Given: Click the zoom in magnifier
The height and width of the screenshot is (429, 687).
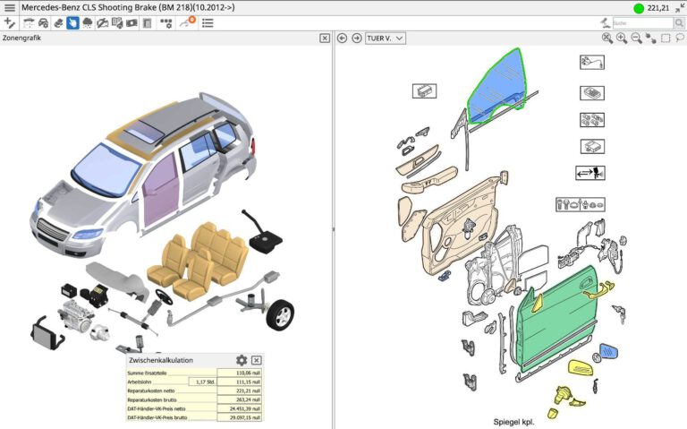Looking at the screenshot, I should (622, 39).
